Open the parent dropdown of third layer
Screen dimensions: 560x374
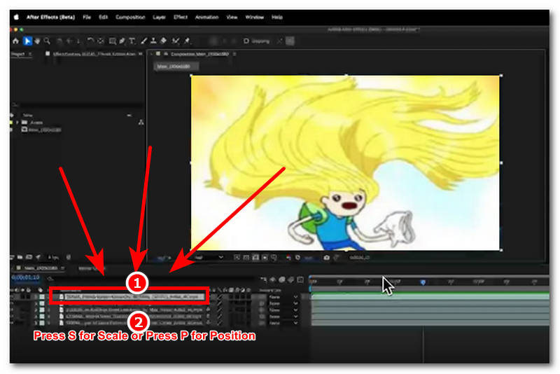283,310
